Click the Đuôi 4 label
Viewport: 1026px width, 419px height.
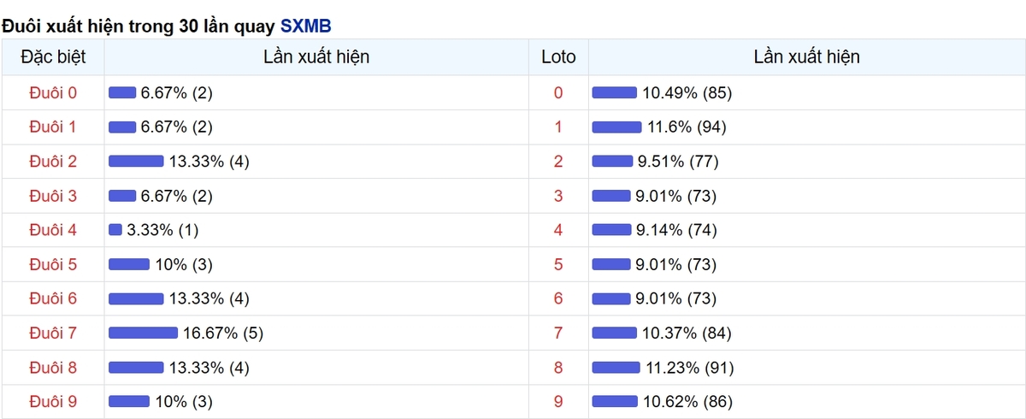[52, 230]
